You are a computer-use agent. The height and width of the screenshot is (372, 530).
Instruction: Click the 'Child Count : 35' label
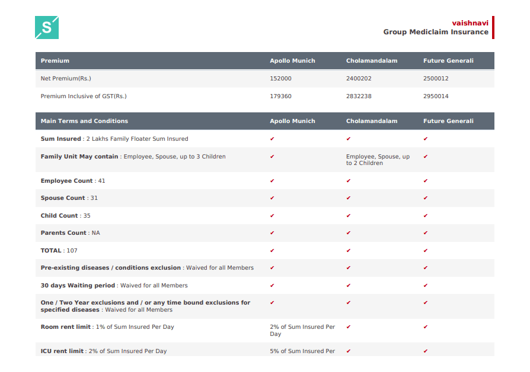click(x=66, y=215)
